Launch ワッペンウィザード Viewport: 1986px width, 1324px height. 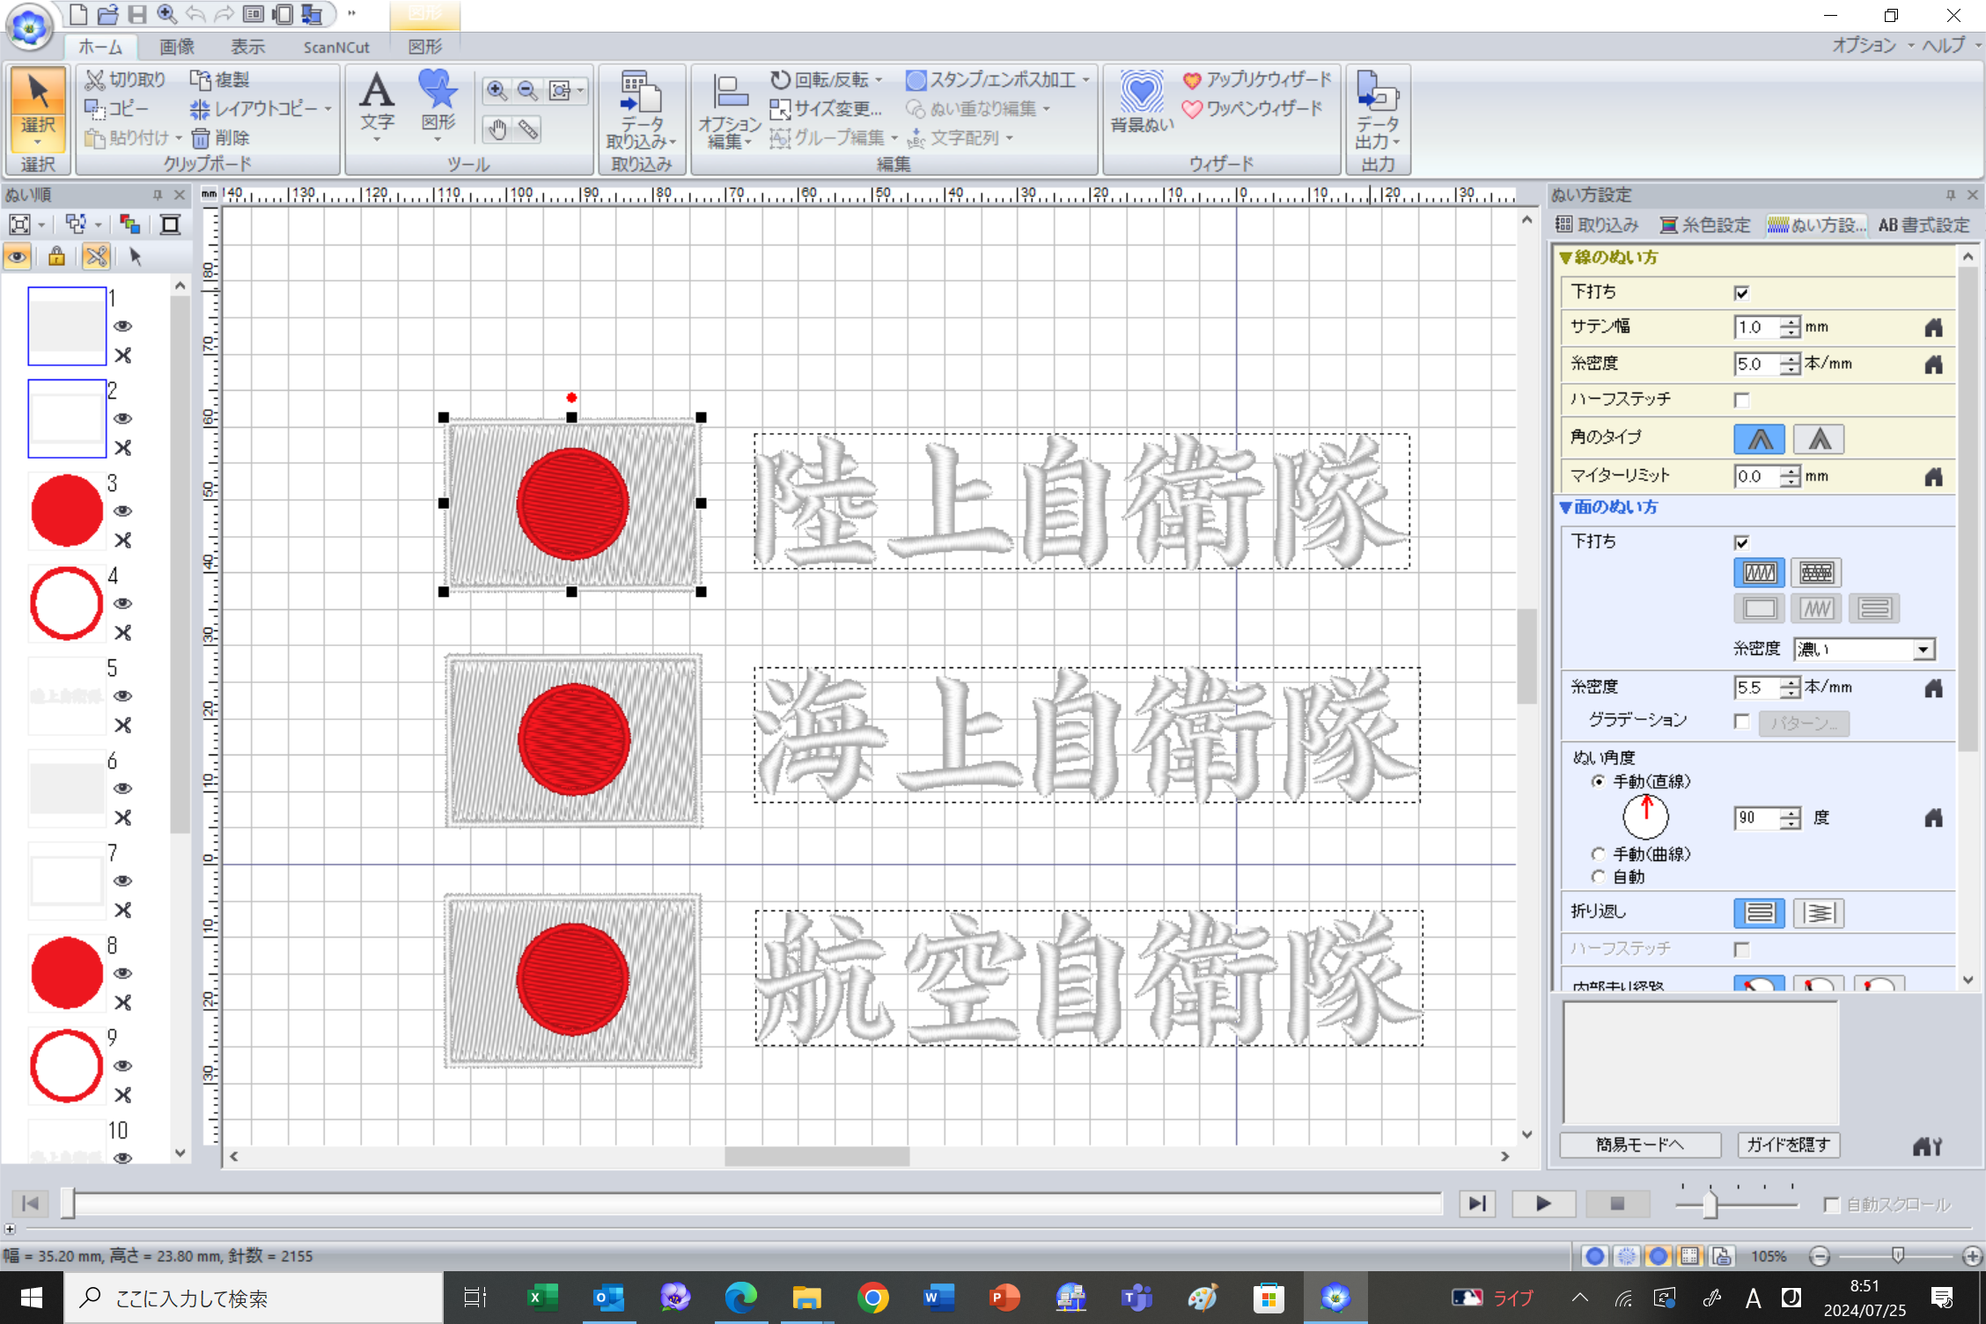coord(1251,109)
